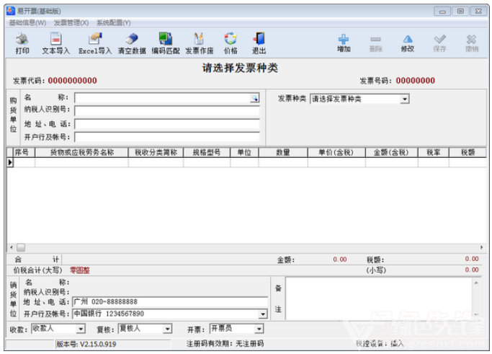The width and height of the screenshot is (492, 354).
Task: Click the 退出 exit icon
Action: pos(259,39)
